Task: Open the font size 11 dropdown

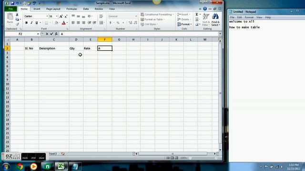Action: (x=57, y=16)
